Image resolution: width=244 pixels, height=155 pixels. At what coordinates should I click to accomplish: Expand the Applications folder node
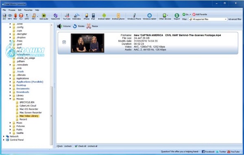(10, 79)
